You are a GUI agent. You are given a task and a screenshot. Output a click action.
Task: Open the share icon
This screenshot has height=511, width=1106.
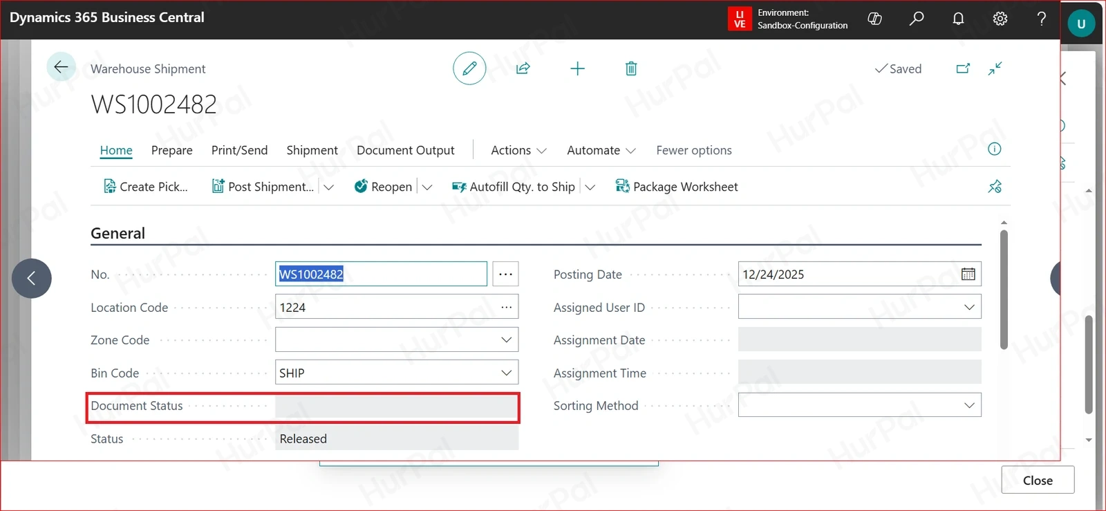tap(523, 68)
